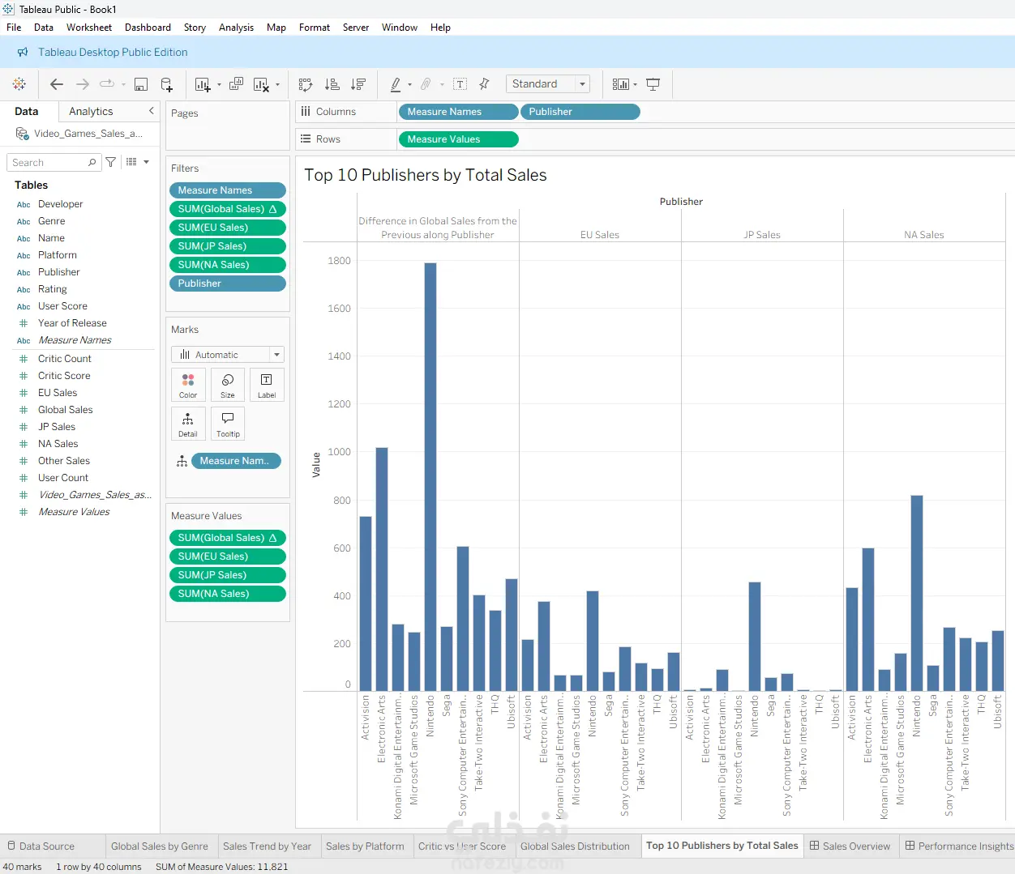Select the Analytics pane tab

[x=91, y=112]
